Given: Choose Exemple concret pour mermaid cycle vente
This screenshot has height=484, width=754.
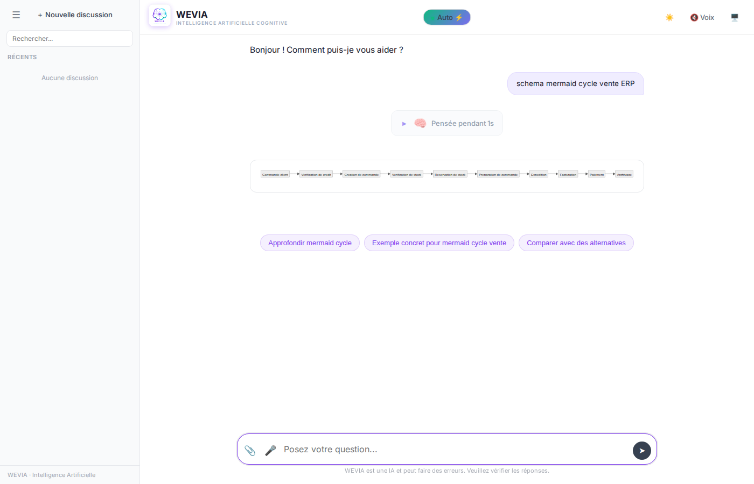Looking at the screenshot, I should 439,243.
